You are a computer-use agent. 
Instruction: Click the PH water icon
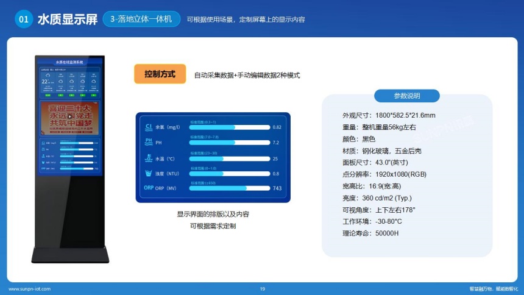click(149, 142)
